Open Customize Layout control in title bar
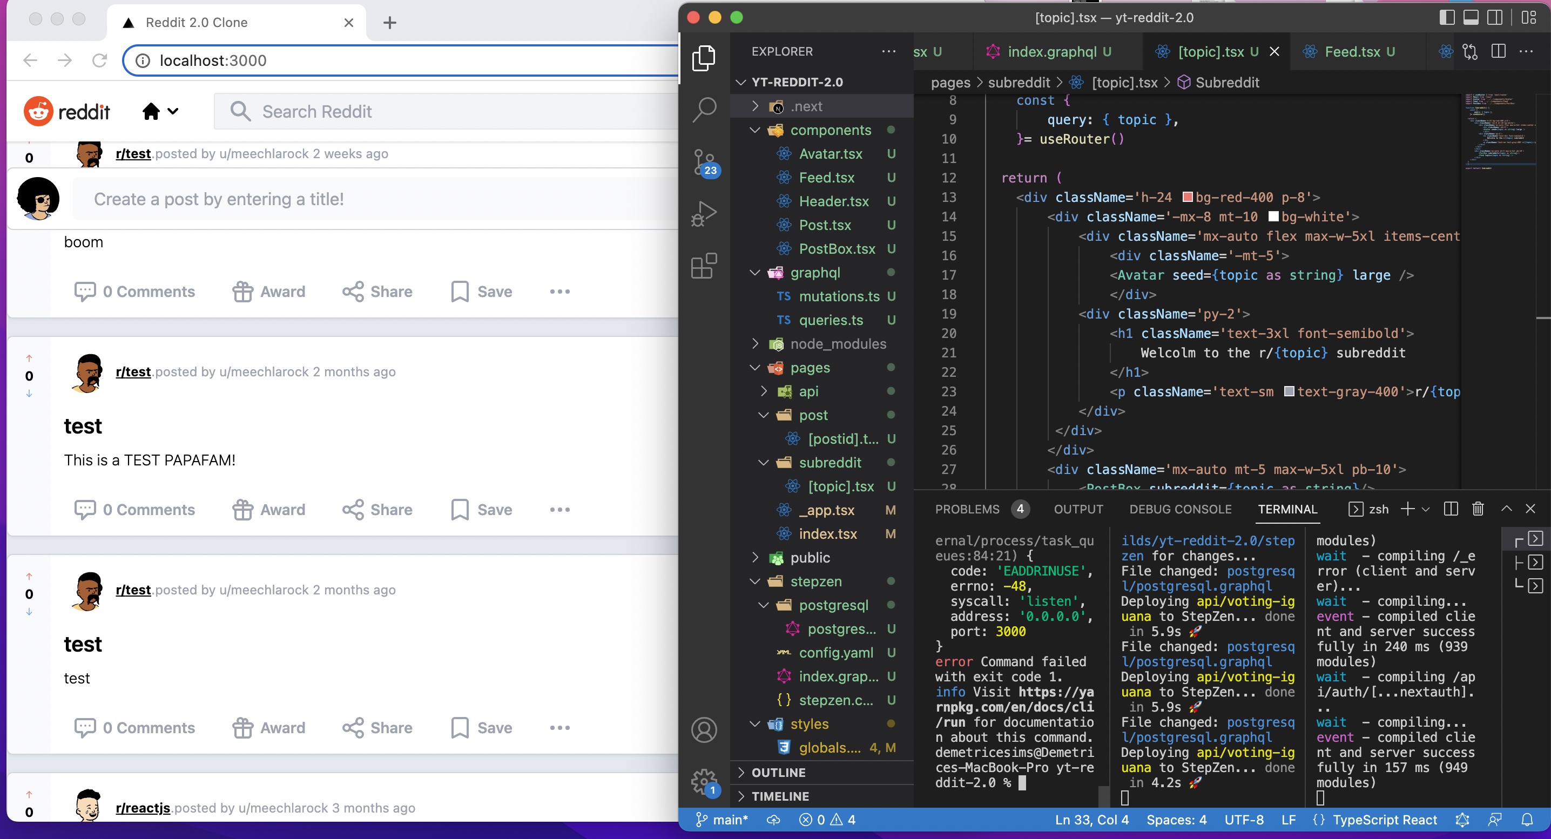Screen dimensions: 1551x839 click(1529, 17)
